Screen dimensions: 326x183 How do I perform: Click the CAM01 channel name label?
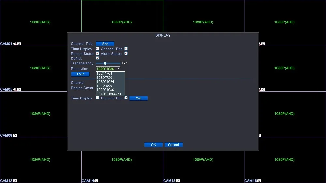6,44
